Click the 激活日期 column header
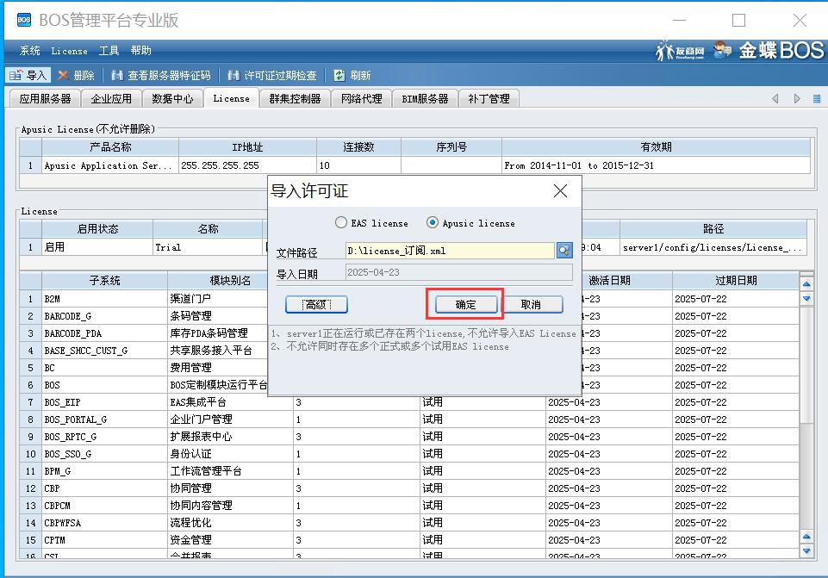 (609, 281)
